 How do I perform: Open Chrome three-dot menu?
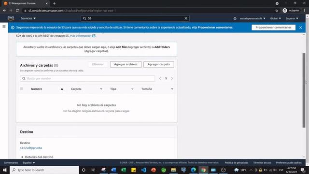coord(305,11)
